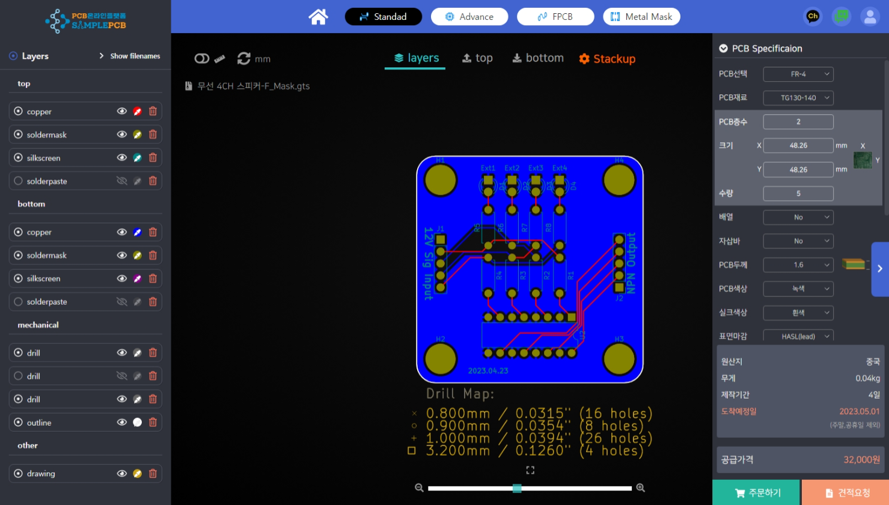The height and width of the screenshot is (505, 889).
Task: Select the FPCB type button
Action: (x=555, y=17)
